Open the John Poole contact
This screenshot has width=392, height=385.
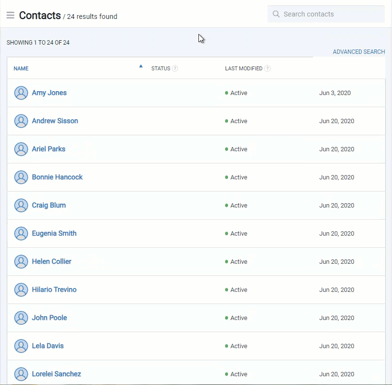tap(49, 318)
